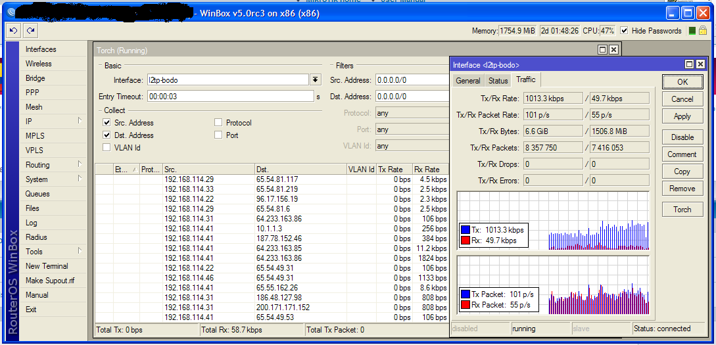
Task: Select the Traffic tab
Action: [525, 80]
